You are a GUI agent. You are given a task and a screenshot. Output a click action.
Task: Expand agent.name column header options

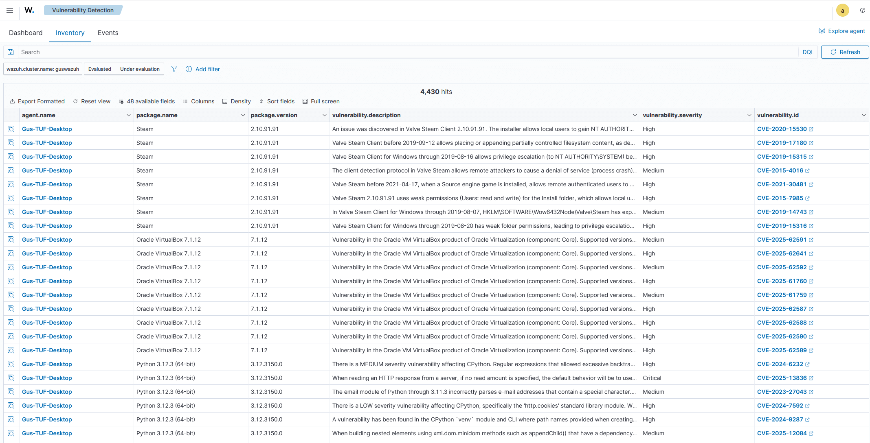coord(129,116)
